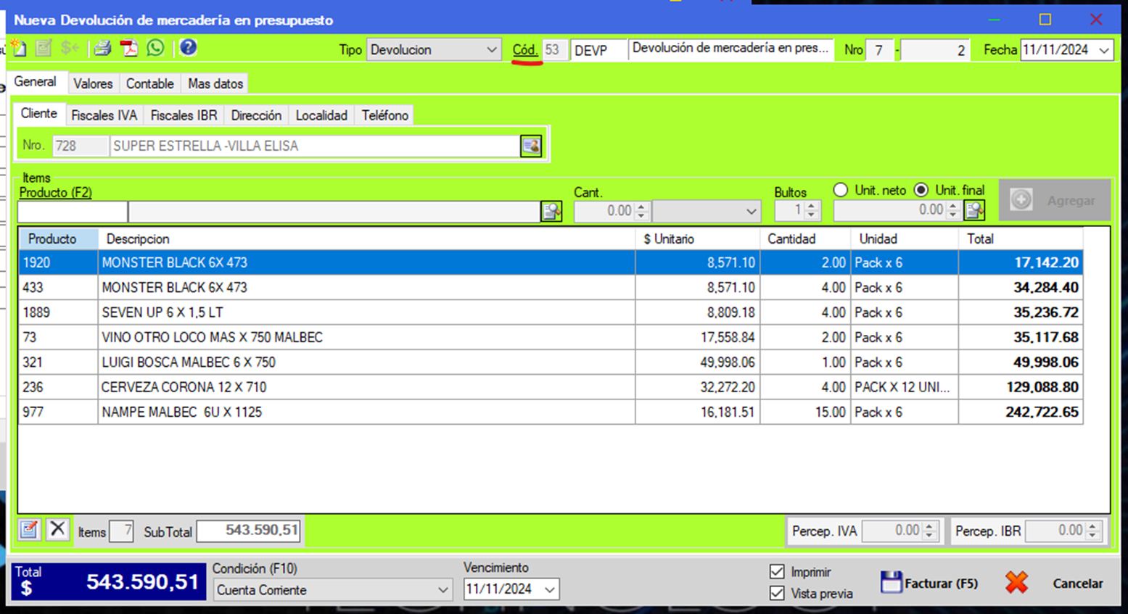Click the $ Unitario column header
Screen dimensions: 1128x614
click(697, 239)
